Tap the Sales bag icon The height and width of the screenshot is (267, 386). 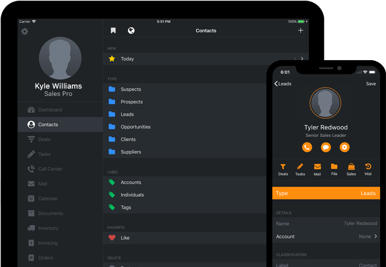(x=351, y=169)
